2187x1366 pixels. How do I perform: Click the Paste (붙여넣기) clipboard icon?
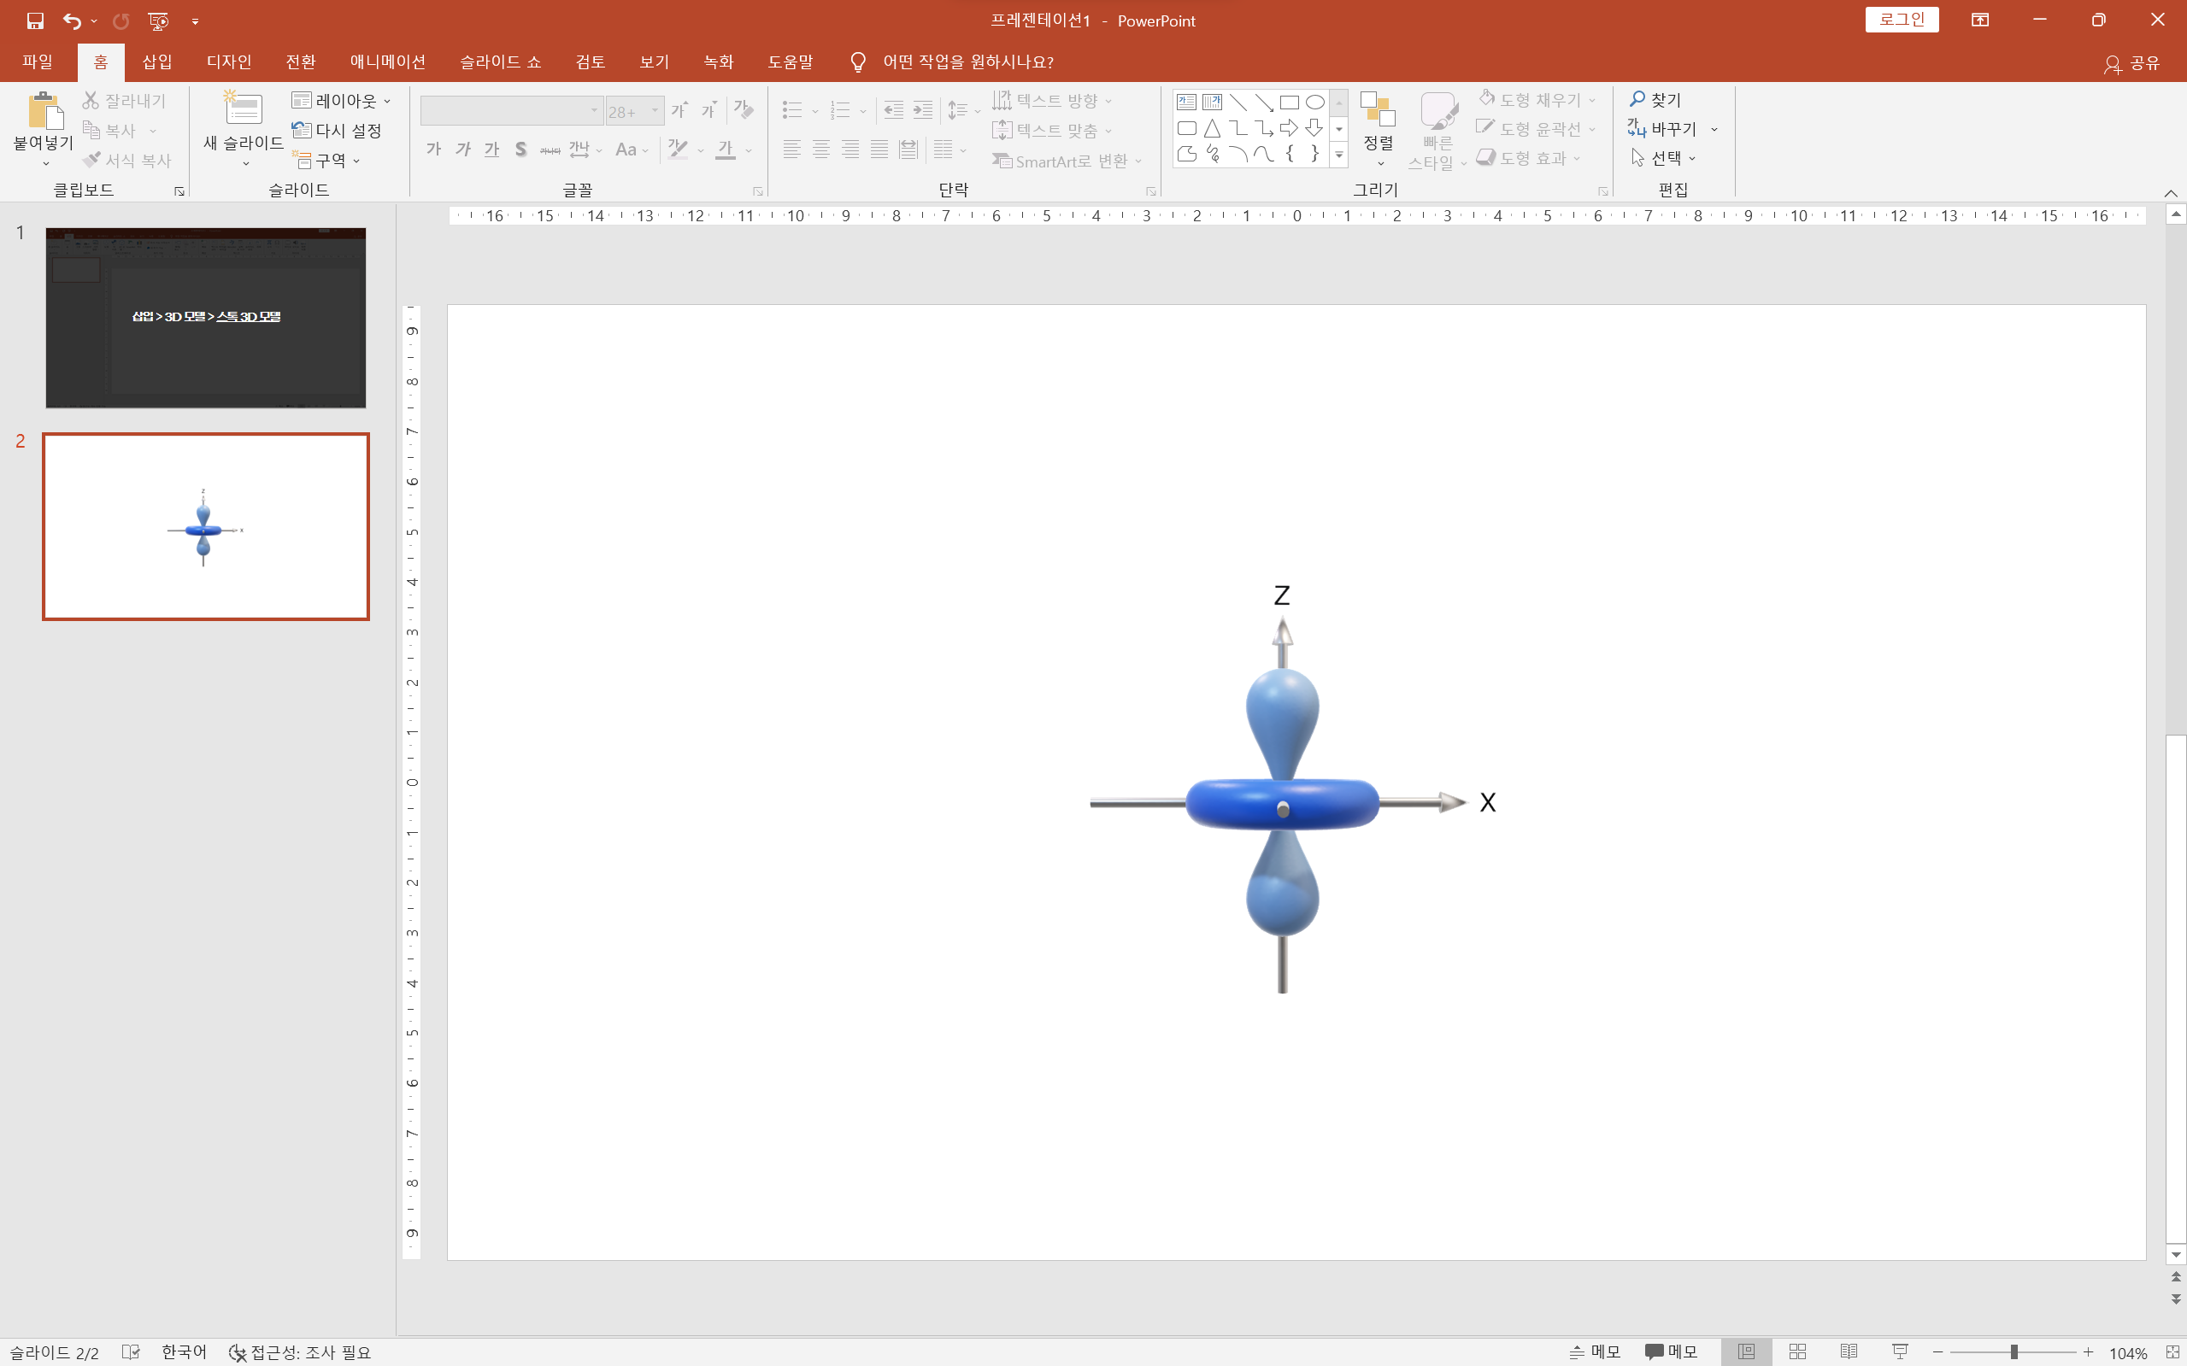[x=44, y=111]
